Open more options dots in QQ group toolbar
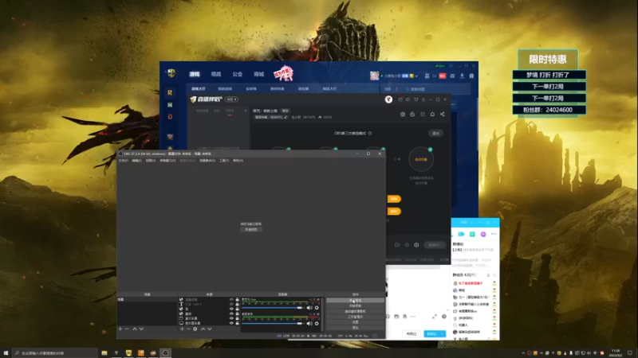638x358 pixels. click(x=494, y=234)
